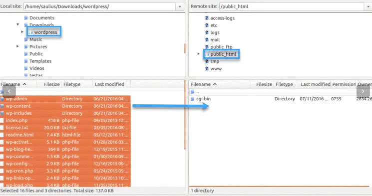Click the cgi-bin folder icon in remote list
This screenshot has width=372, height=196.
tap(193, 99)
